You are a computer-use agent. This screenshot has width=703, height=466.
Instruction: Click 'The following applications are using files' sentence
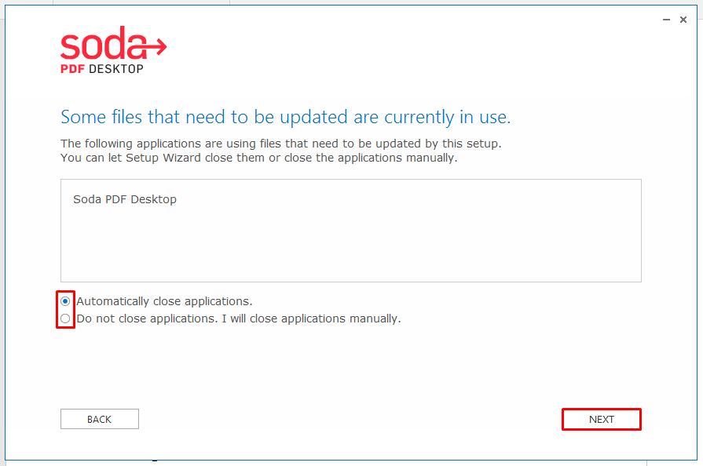tap(281, 144)
